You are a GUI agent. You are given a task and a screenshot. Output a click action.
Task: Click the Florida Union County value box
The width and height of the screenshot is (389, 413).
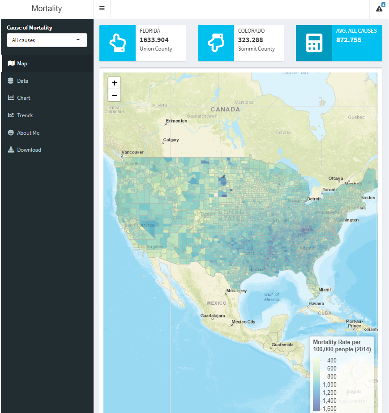[x=160, y=43]
